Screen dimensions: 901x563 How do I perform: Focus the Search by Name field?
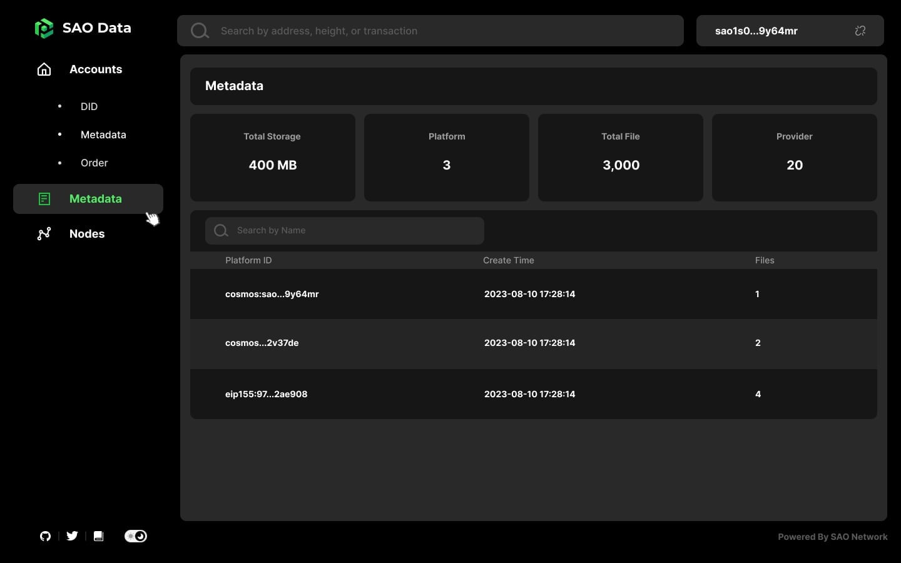[345, 231]
